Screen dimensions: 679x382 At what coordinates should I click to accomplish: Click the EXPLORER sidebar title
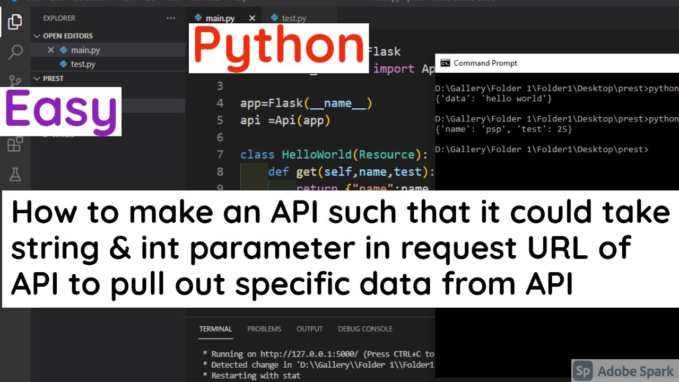[x=59, y=18]
